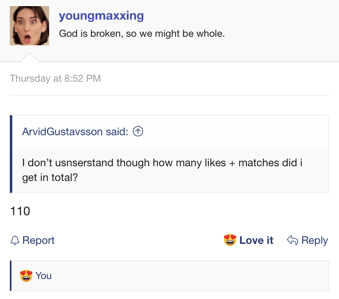
Task: Click the ArvidGustavsson said quote link
Action: pos(75,132)
